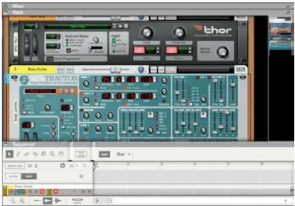This screenshot has width=295, height=206.
Task: Open the Bar snap value dropdown
Action: tap(124, 154)
